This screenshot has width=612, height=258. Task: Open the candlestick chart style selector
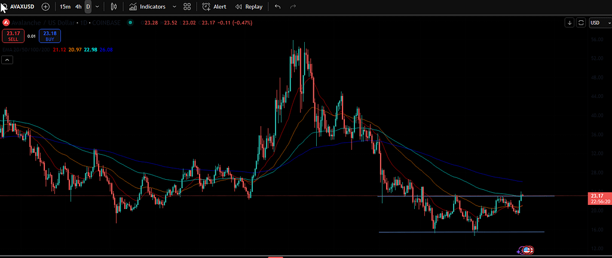(x=112, y=7)
